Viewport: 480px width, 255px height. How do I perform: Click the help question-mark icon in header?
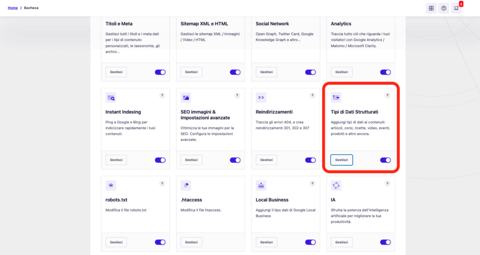443,8
